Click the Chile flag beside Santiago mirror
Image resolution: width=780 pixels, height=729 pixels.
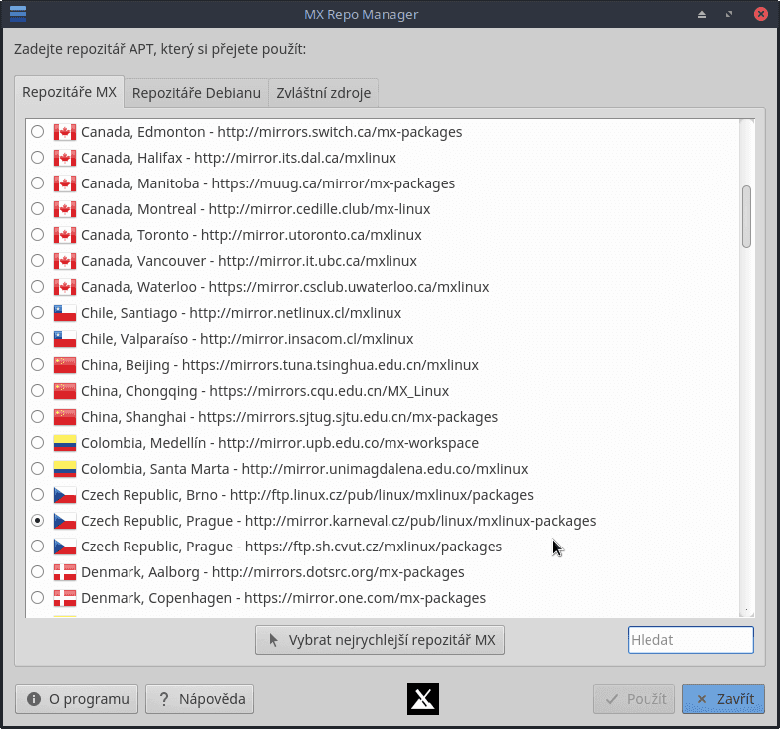(x=65, y=313)
